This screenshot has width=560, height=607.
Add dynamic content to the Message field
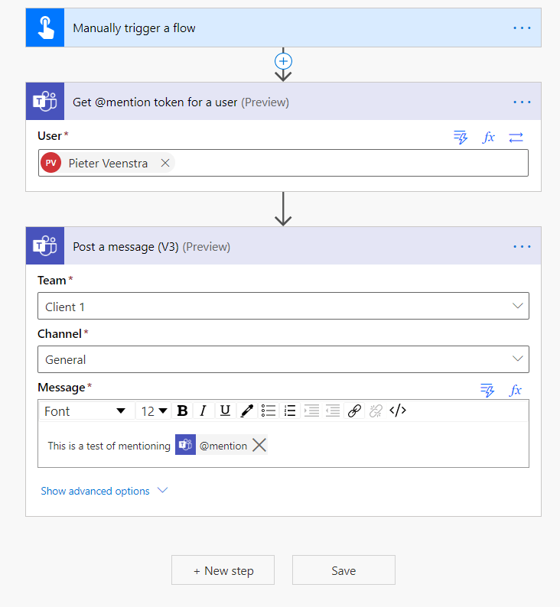pos(487,390)
